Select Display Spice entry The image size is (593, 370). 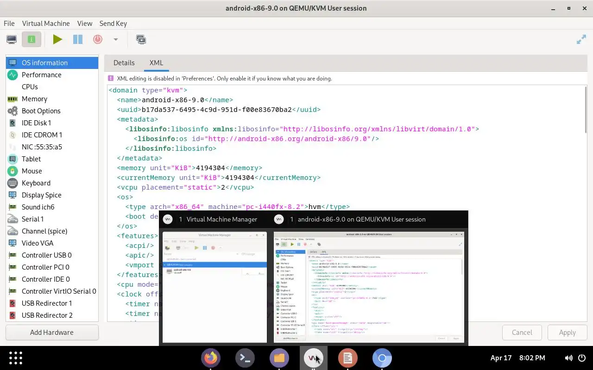pyautogui.click(x=52, y=195)
